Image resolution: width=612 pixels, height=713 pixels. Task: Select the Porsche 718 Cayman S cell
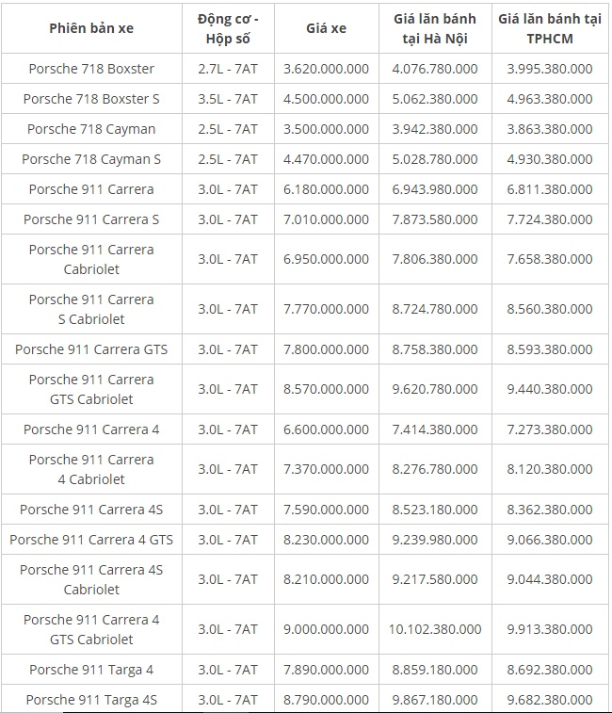click(x=91, y=159)
